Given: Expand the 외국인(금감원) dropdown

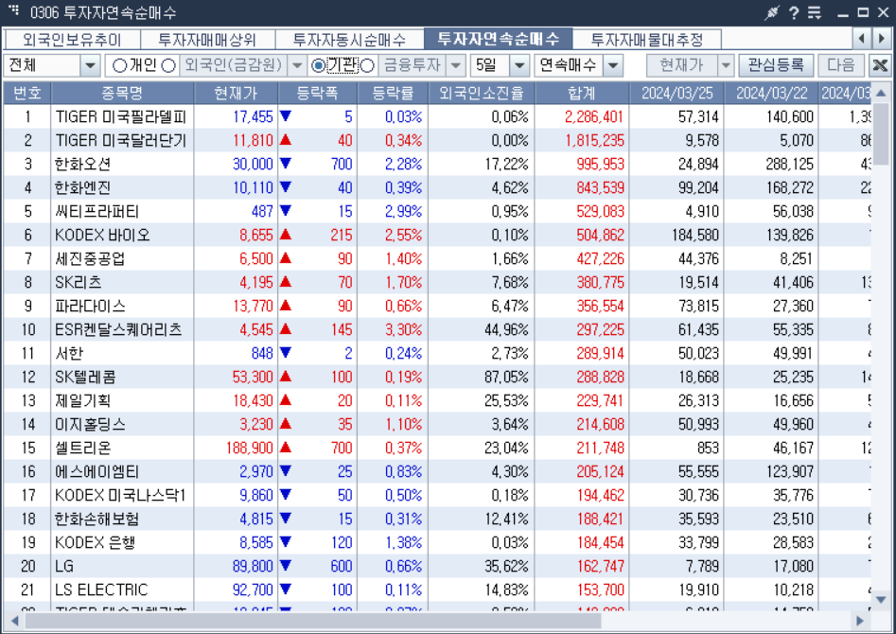Looking at the screenshot, I should (296, 65).
